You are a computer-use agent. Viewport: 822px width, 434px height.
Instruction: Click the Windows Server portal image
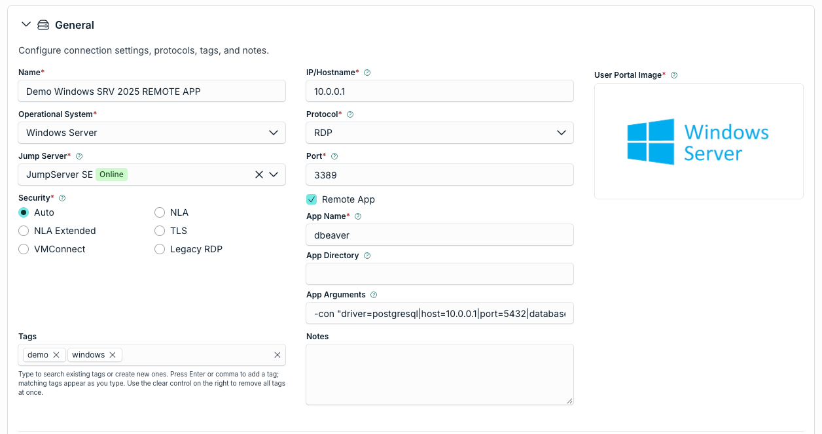(699, 141)
